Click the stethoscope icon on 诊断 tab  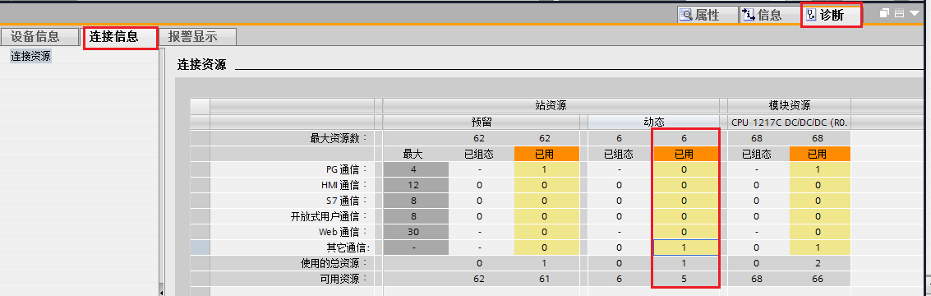(x=812, y=15)
